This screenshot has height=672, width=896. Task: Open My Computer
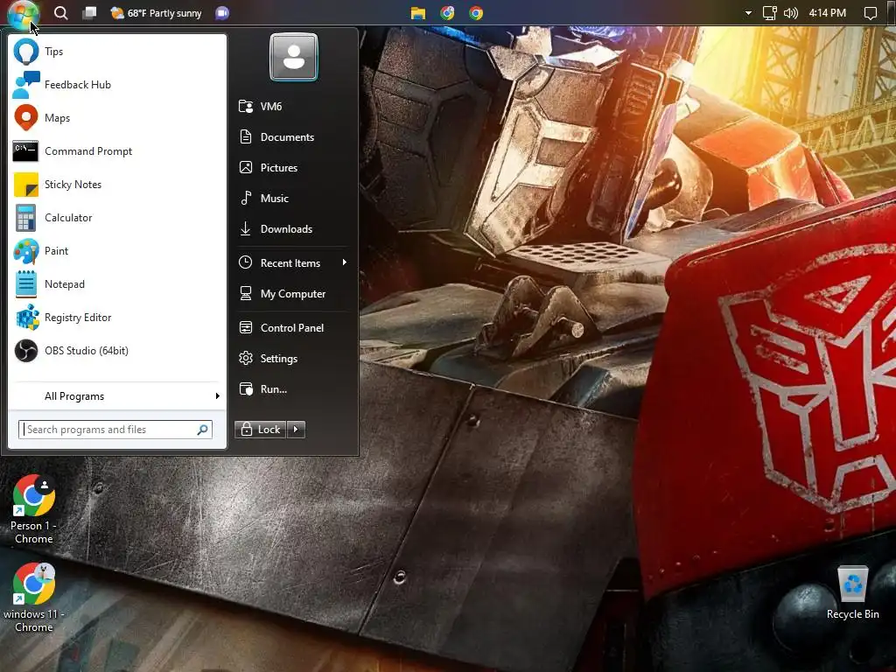(293, 294)
